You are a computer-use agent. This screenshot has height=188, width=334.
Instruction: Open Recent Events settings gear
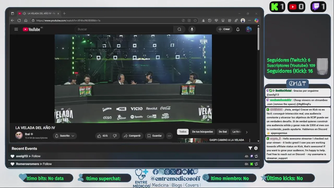tap(256, 148)
